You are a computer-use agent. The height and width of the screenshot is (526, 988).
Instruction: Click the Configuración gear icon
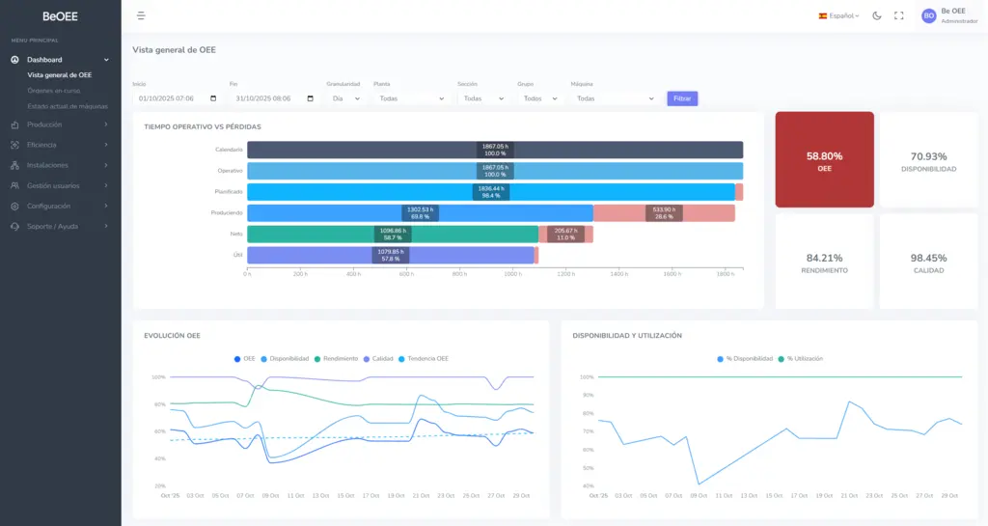pyautogui.click(x=14, y=206)
